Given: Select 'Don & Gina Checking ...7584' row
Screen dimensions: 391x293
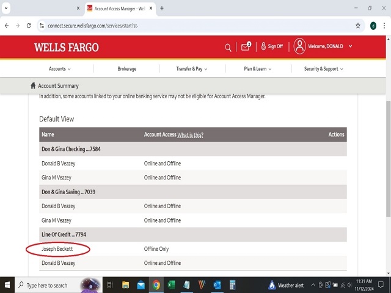Looking at the screenshot, I should pos(193,149).
